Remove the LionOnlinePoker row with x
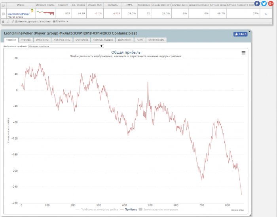 click(266, 13)
